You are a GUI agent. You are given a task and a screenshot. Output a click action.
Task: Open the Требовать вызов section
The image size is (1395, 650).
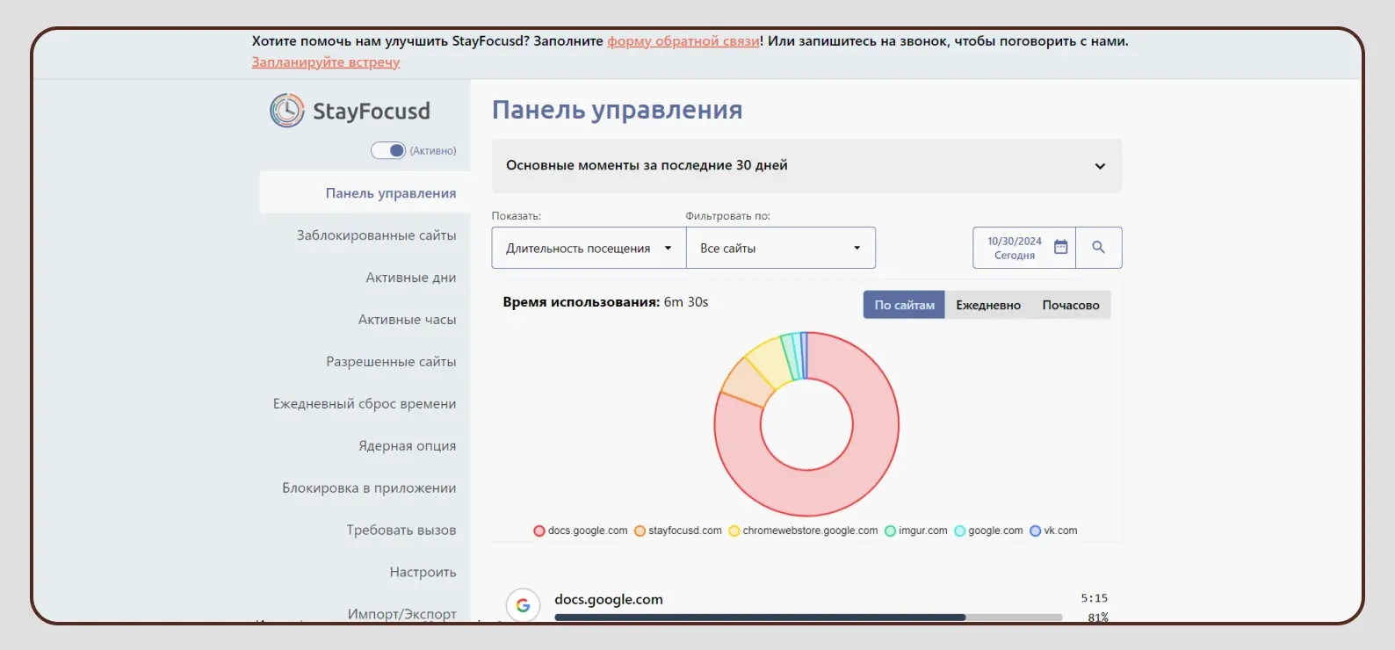point(401,531)
